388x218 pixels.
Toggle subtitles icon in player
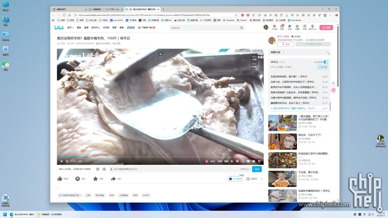[x=226, y=161]
